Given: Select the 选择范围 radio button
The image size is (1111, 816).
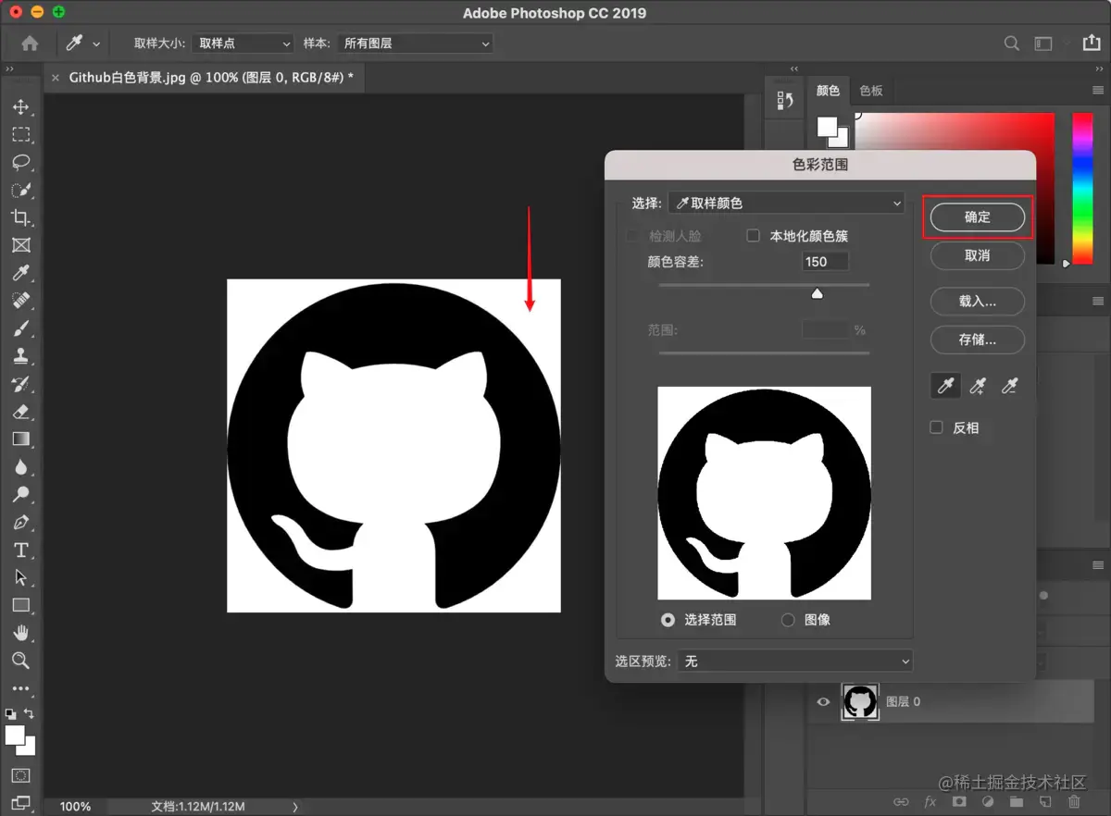Looking at the screenshot, I should click(668, 620).
